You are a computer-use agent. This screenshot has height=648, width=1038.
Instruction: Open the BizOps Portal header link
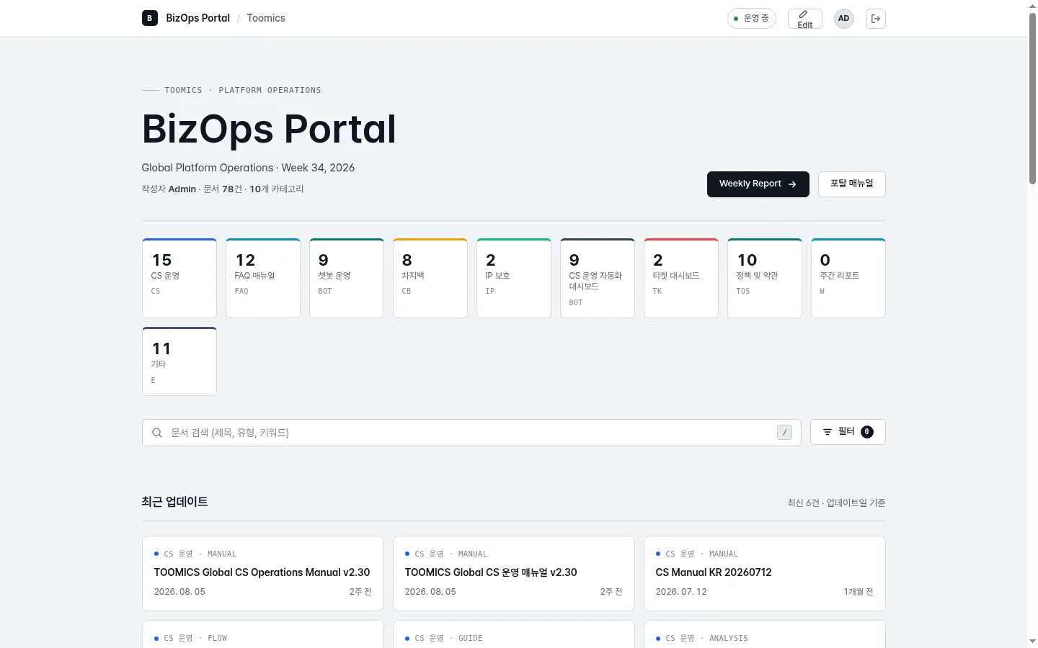(x=198, y=18)
